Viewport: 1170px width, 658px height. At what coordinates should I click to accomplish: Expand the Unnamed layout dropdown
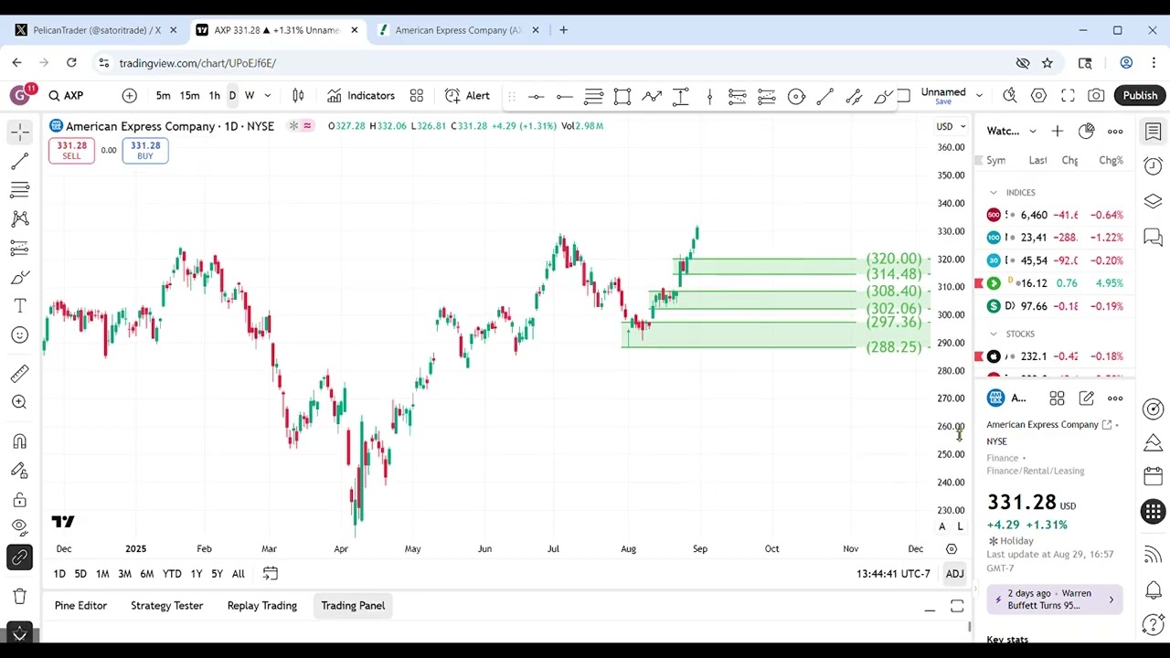(x=979, y=95)
